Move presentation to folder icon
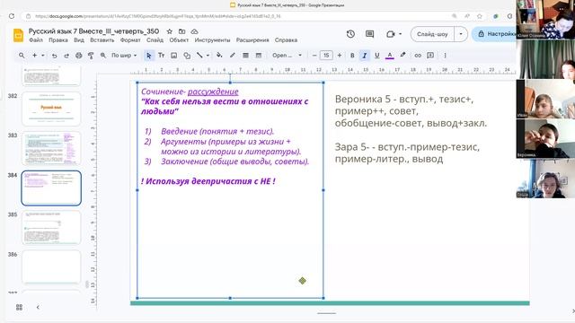The width and height of the screenshot is (575, 323). (x=181, y=31)
